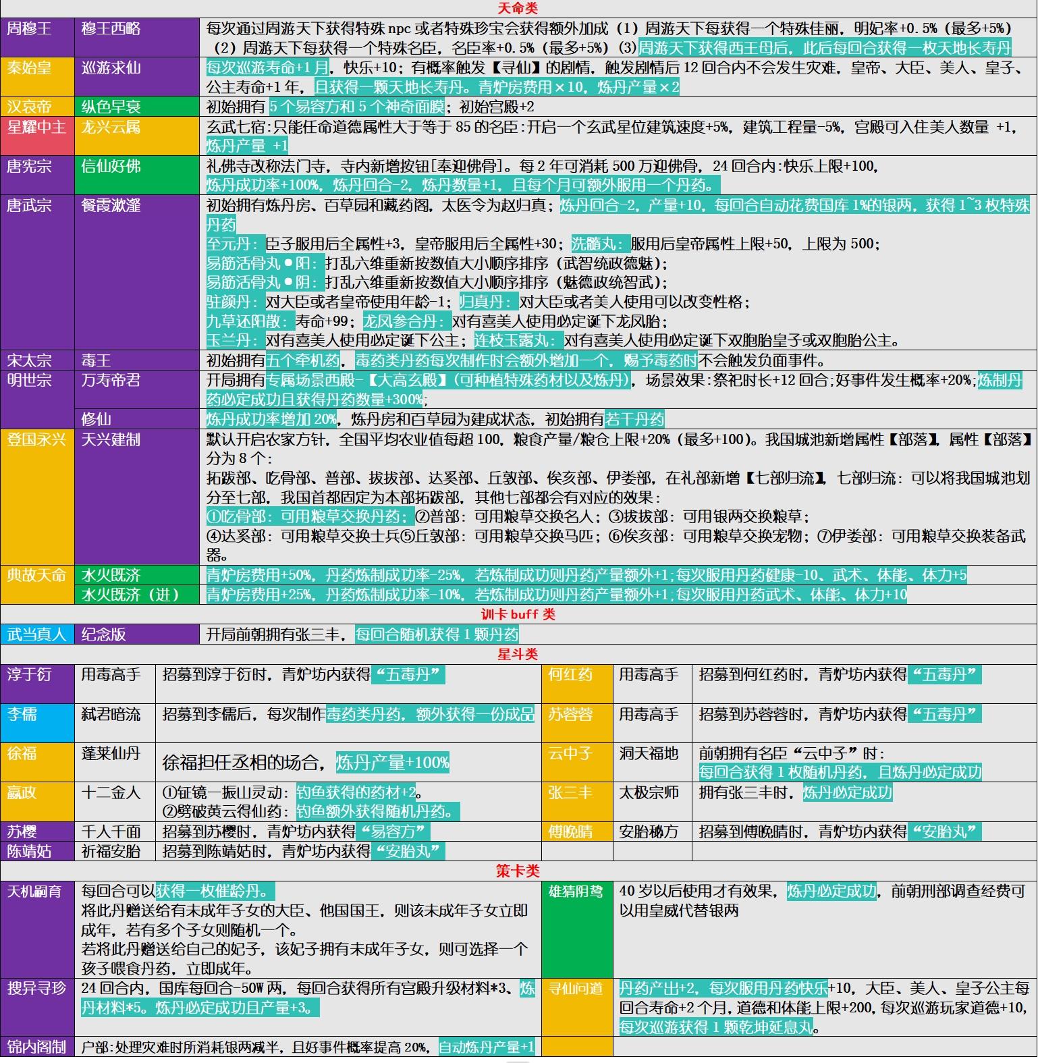Screen dimensions: 1038x1063
Task: Click the 训卡 buff 类 section header
Action: [518, 614]
